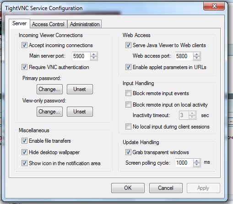Increase the web access port value
The image size is (233, 204).
click(x=196, y=54)
